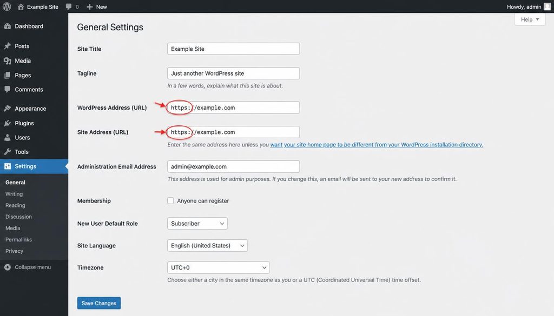Go to Media settings submenu
The height and width of the screenshot is (316, 554).
click(13, 228)
